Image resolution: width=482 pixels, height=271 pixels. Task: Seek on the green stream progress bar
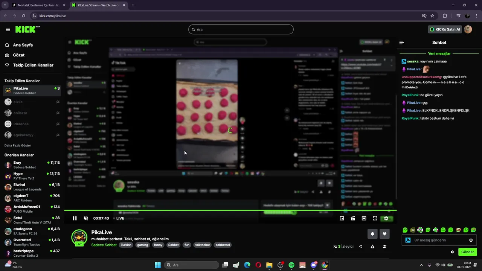230,210
